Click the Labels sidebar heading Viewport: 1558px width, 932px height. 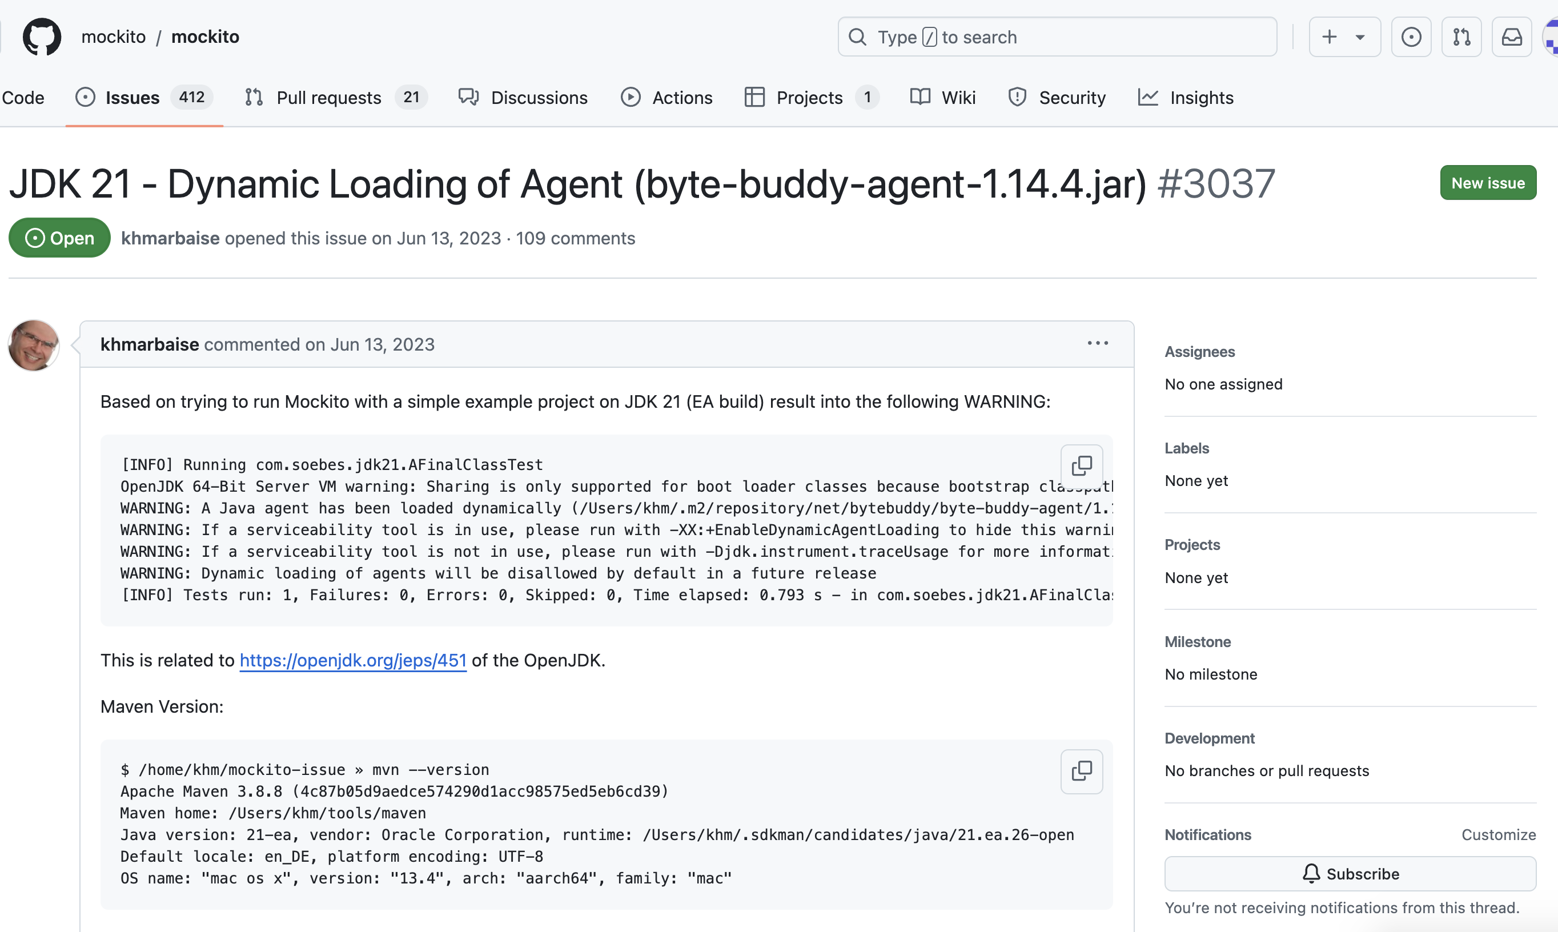[x=1186, y=448]
